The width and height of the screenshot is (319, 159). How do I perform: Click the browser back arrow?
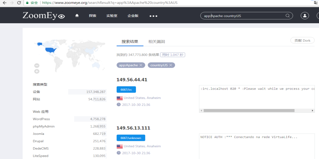[x=4, y=3]
